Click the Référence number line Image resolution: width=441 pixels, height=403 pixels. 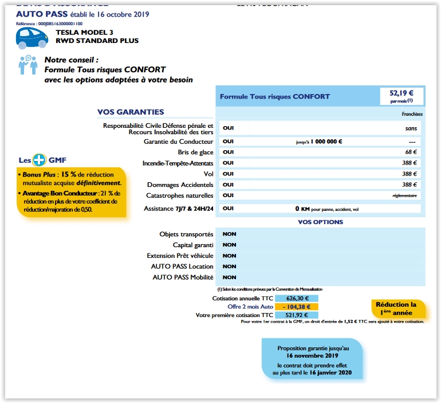point(49,24)
